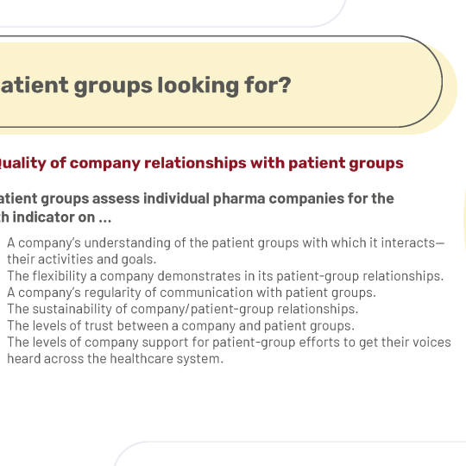Click the line about company's understanding of patient groups
The height and width of the screenshot is (466, 466).
(x=226, y=243)
